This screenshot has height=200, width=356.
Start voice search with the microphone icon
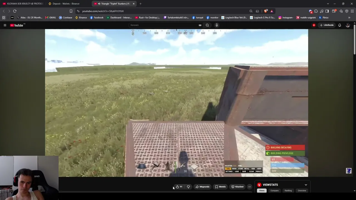pos(217,25)
